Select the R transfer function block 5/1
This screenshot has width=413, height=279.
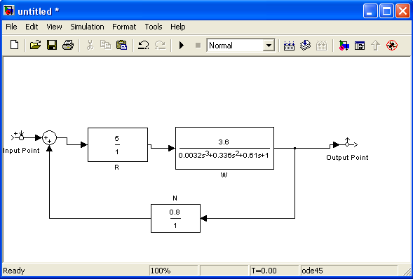point(118,145)
